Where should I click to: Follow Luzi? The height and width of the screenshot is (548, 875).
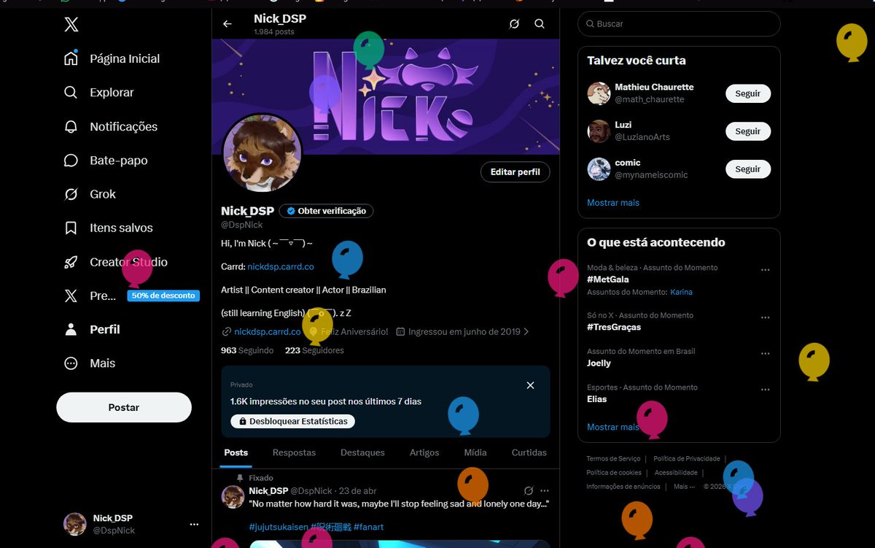pyautogui.click(x=748, y=131)
